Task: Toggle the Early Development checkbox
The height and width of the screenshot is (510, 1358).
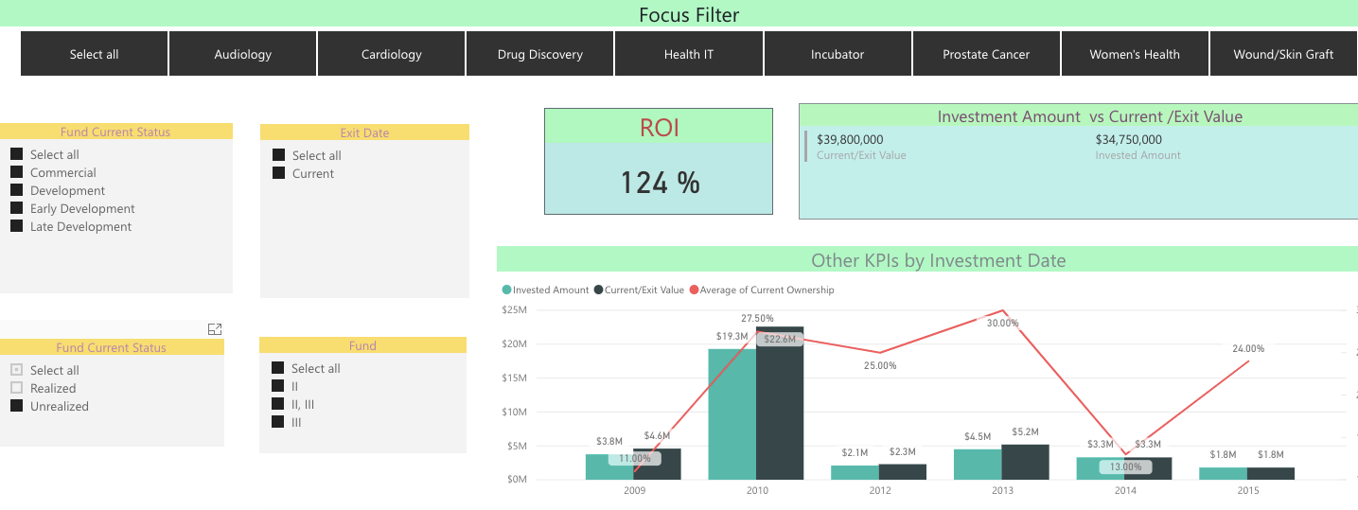Action: [x=16, y=208]
